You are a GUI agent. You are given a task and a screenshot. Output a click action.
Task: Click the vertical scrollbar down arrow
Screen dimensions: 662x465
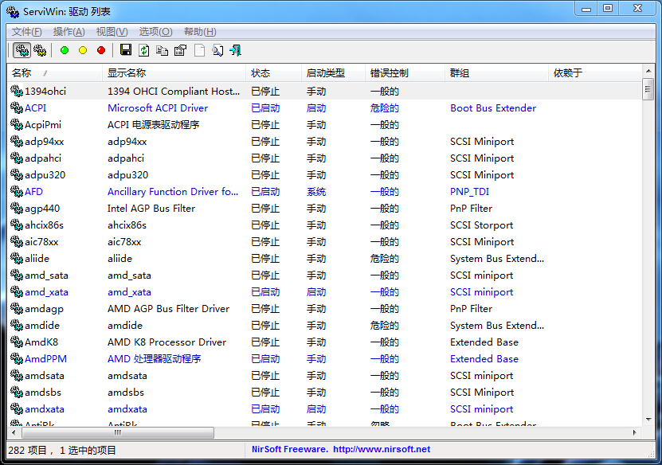648,420
